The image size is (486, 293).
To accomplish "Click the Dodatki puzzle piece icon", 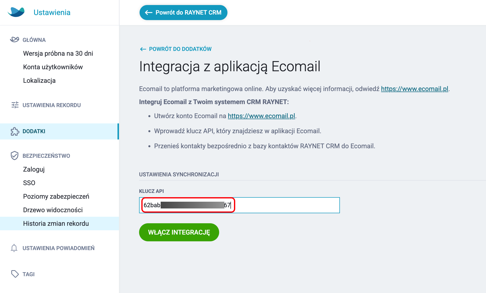I will click(15, 131).
